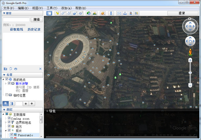201x140 pixels.
Task: Click the planet switcher icon
Action: coord(103,13)
